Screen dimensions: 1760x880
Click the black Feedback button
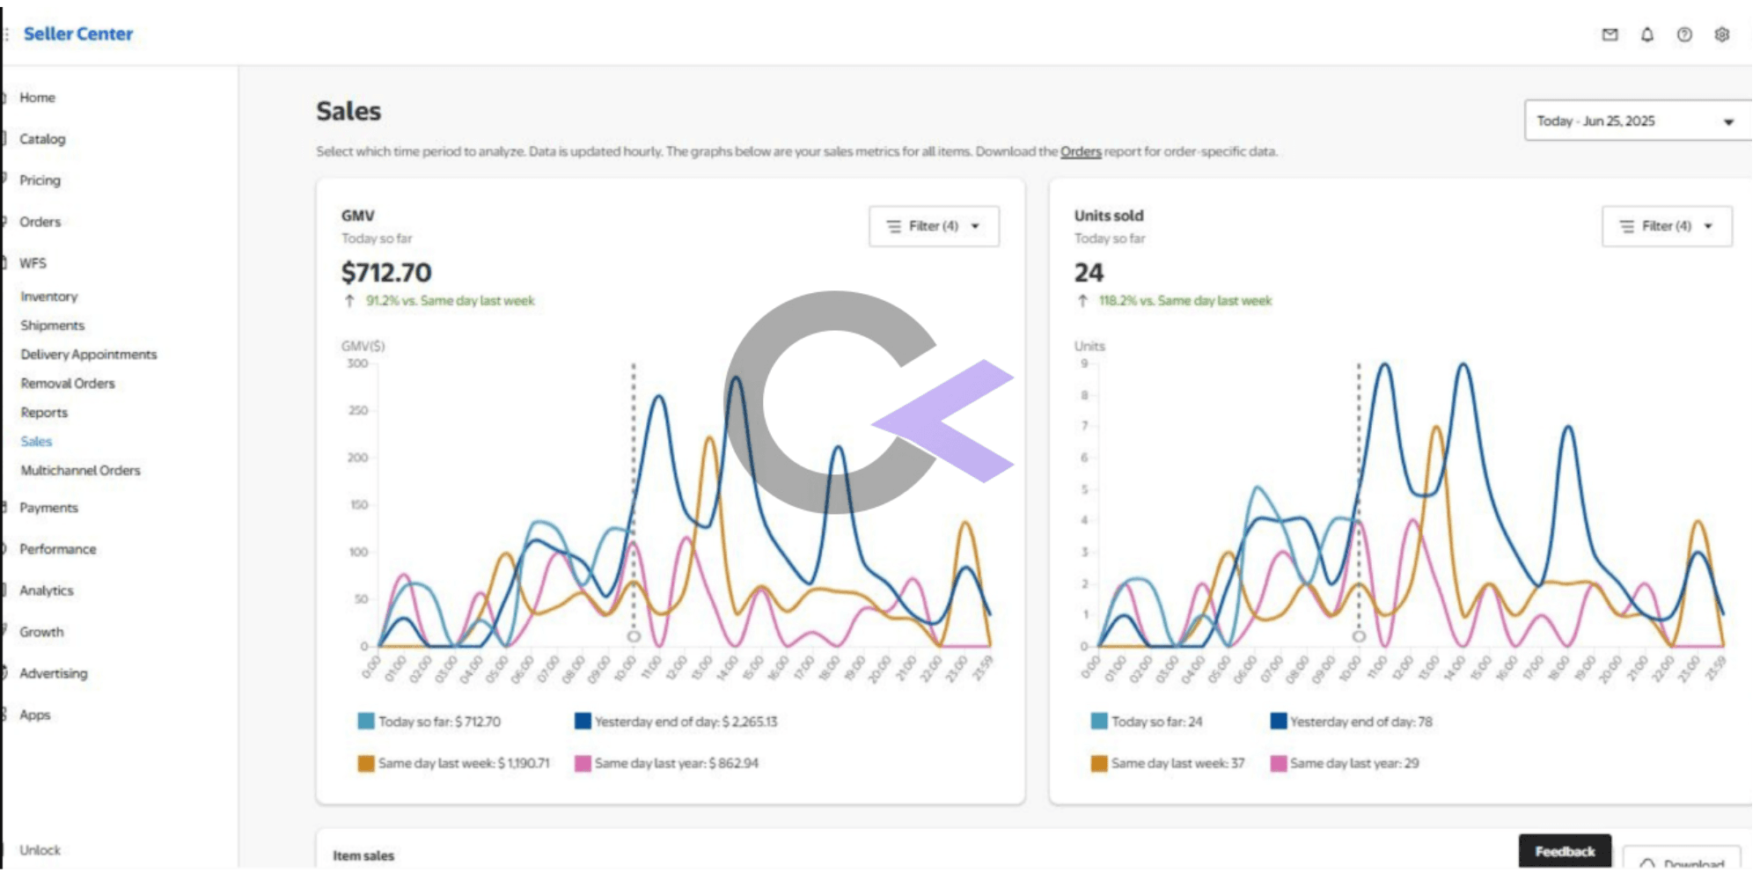(1565, 851)
